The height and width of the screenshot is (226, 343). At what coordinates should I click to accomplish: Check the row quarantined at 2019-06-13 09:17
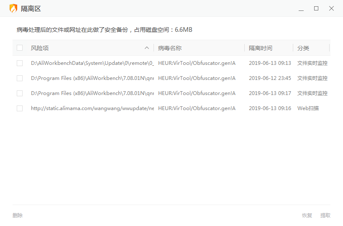(x=20, y=93)
